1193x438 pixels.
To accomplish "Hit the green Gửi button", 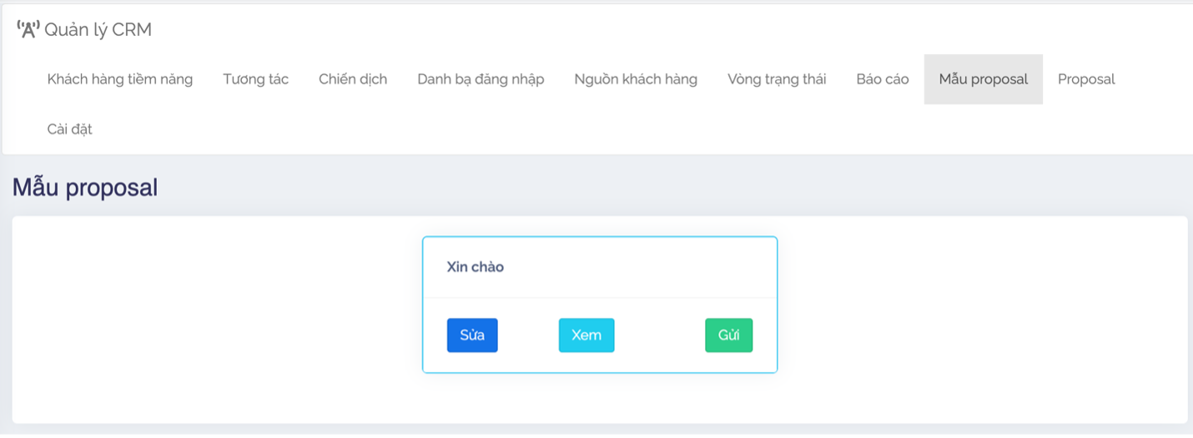I will pyautogui.click(x=728, y=335).
